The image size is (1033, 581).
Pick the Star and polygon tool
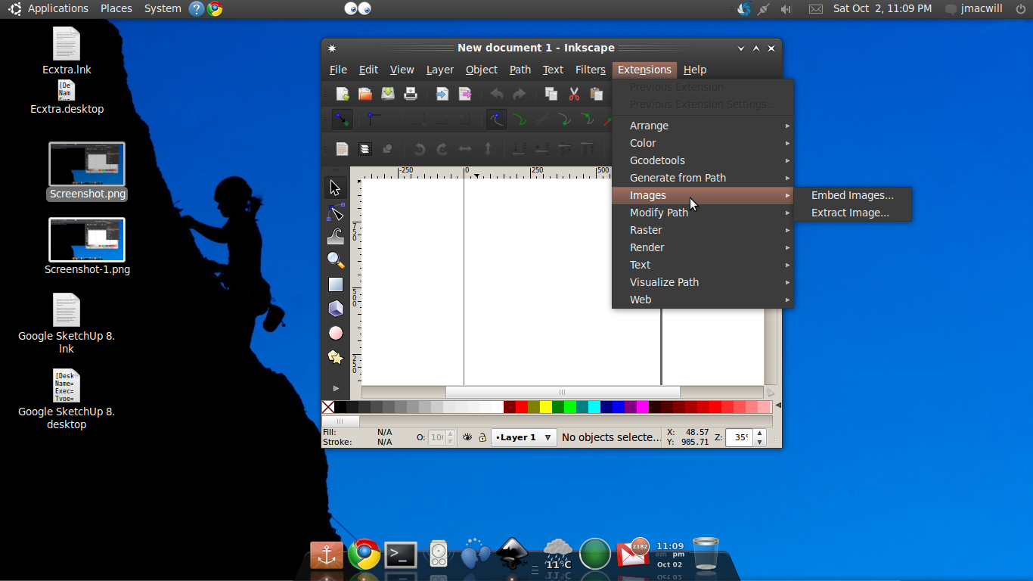pyautogui.click(x=336, y=357)
